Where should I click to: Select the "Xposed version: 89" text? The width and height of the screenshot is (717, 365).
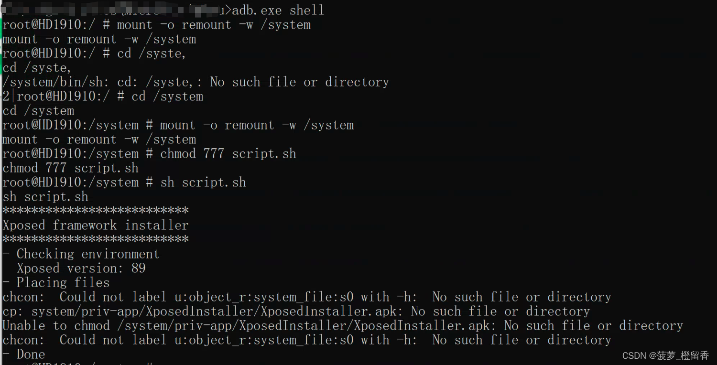pos(81,268)
